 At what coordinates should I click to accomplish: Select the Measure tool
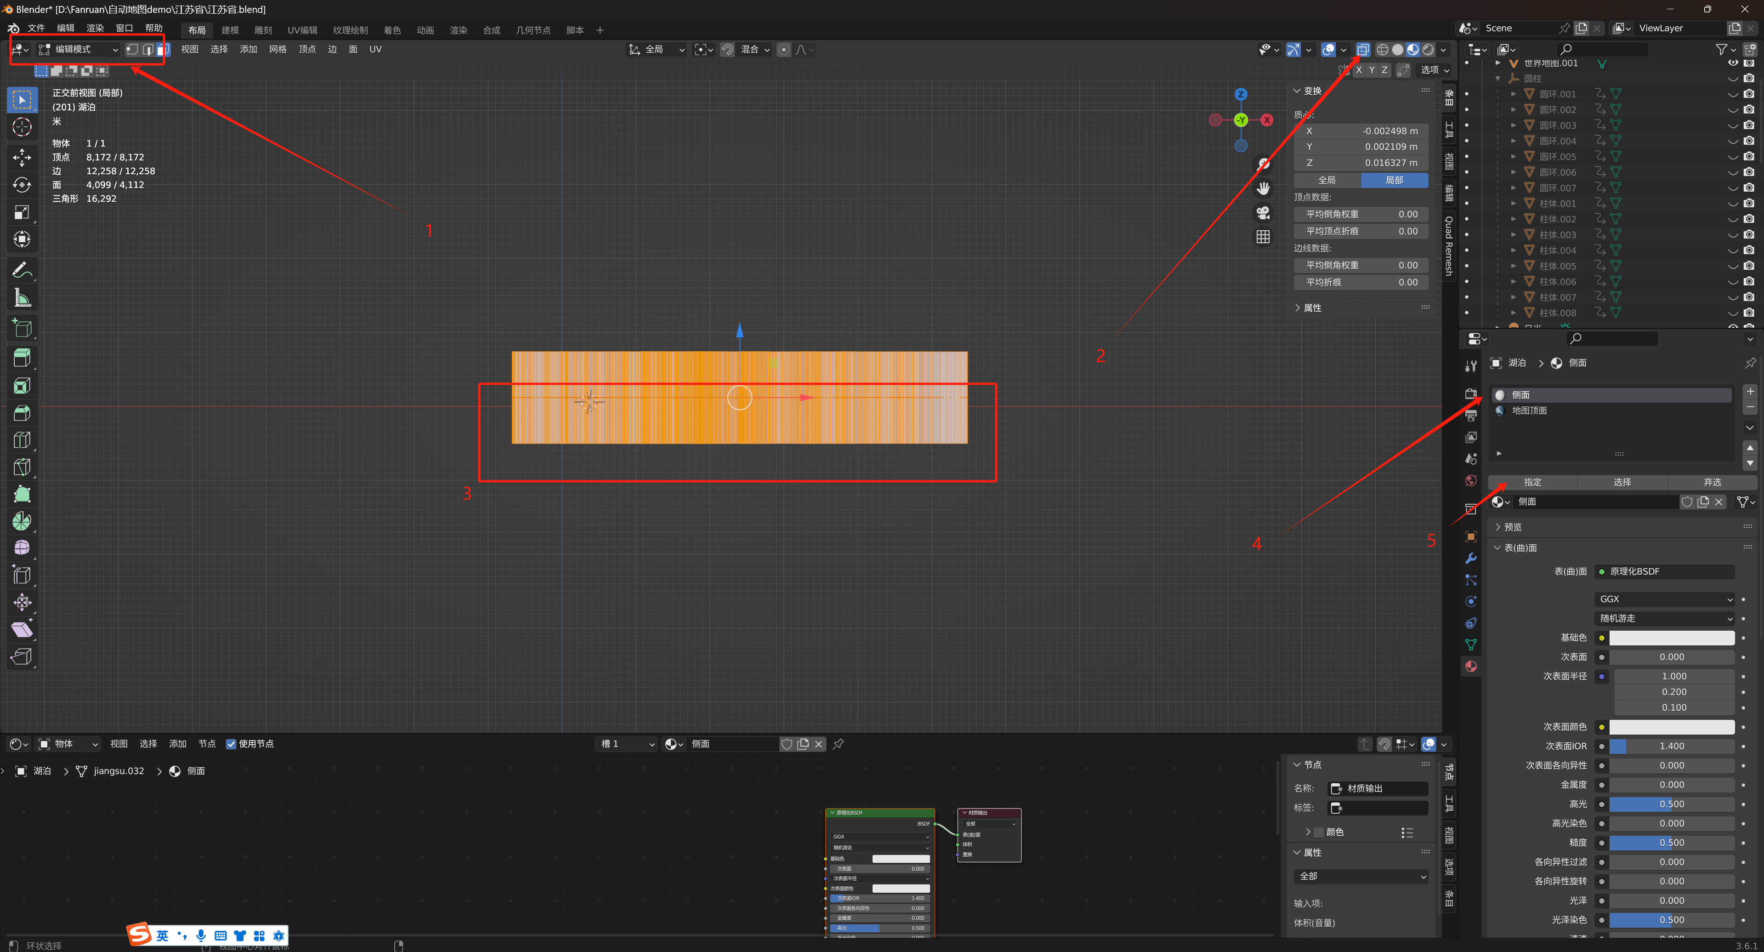tap(22, 298)
